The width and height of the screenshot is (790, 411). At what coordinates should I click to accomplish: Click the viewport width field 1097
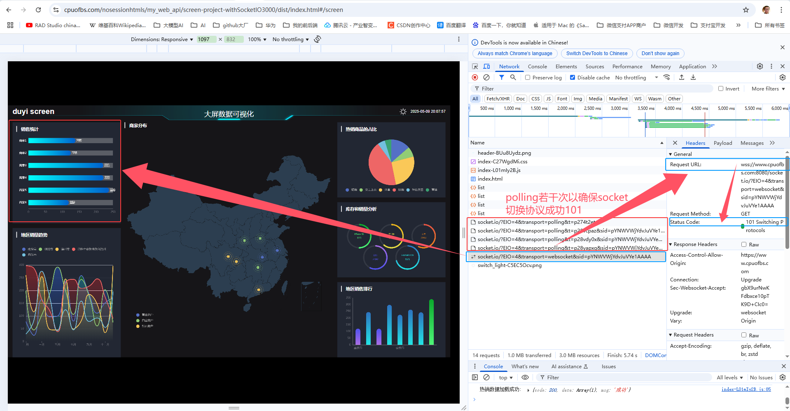tap(206, 39)
